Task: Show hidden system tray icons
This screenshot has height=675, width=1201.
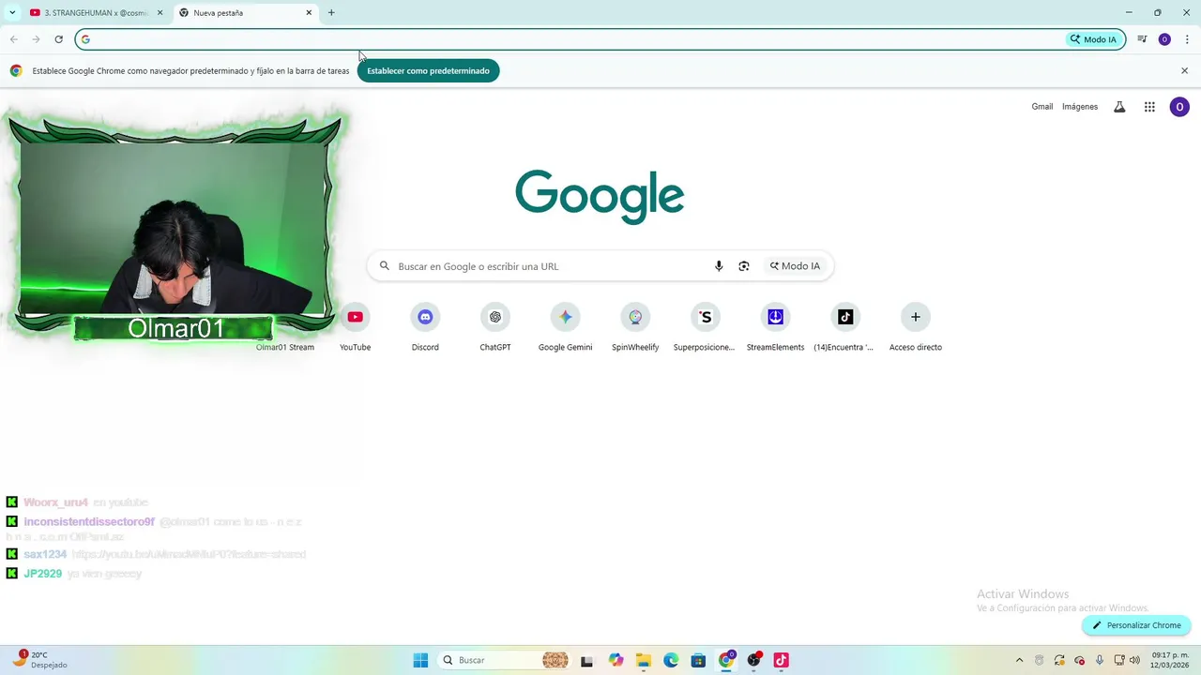Action: [1019, 660]
